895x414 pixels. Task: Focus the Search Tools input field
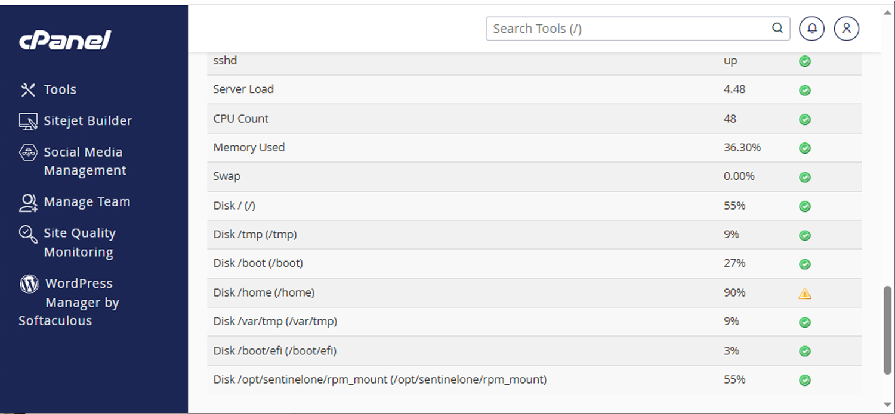(626, 29)
